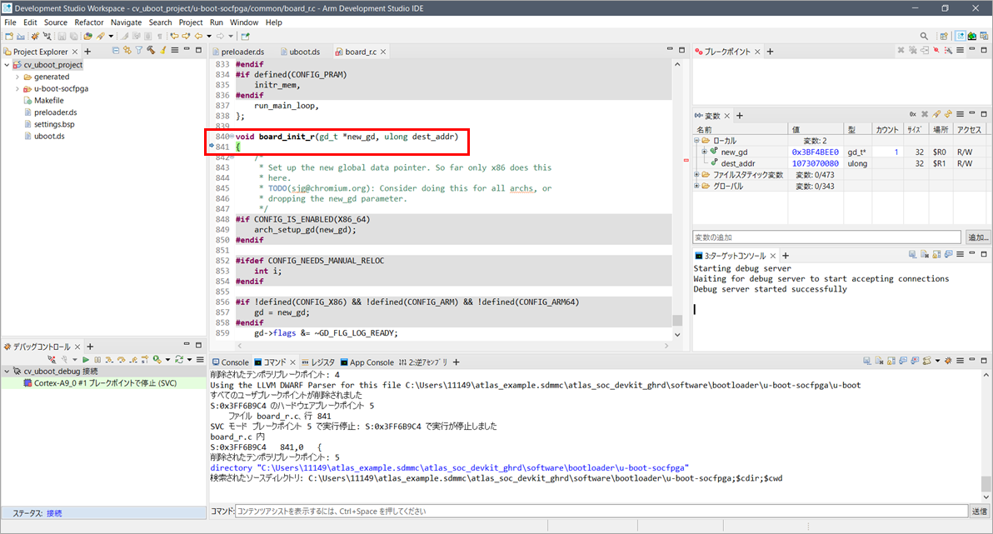The height and width of the screenshot is (534, 993).
Task: Open Project Explorer view menu
Action: tap(175, 50)
